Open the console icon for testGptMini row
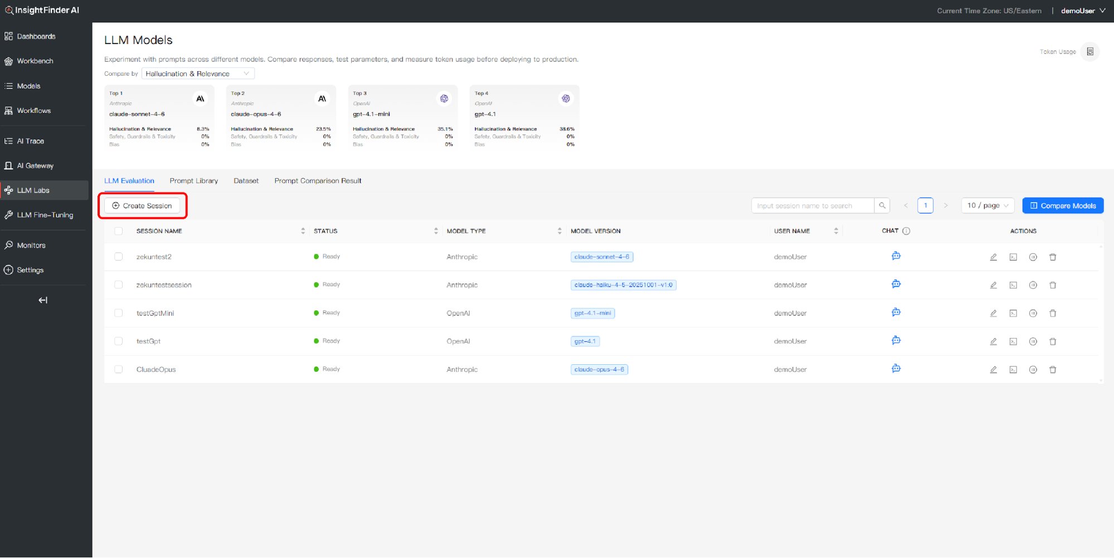This screenshot has width=1114, height=558. (1013, 314)
